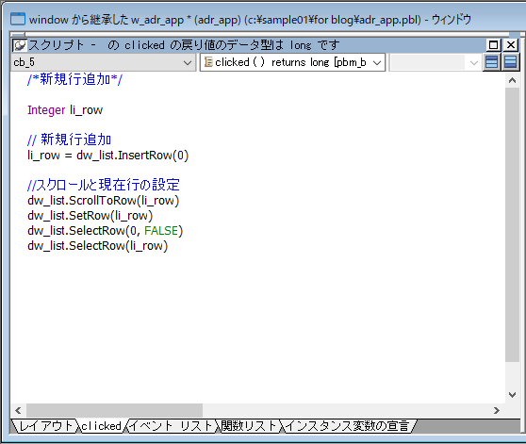This screenshot has height=444, width=526.
Task: Open the cb_5 control dropdown
Action: point(188,63)
